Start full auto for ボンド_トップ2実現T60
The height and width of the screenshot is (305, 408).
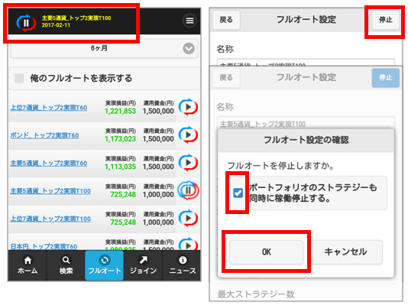(188, 135)
